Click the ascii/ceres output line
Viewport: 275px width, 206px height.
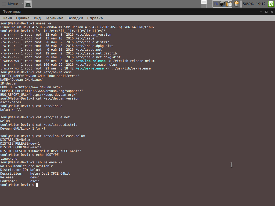10,102
